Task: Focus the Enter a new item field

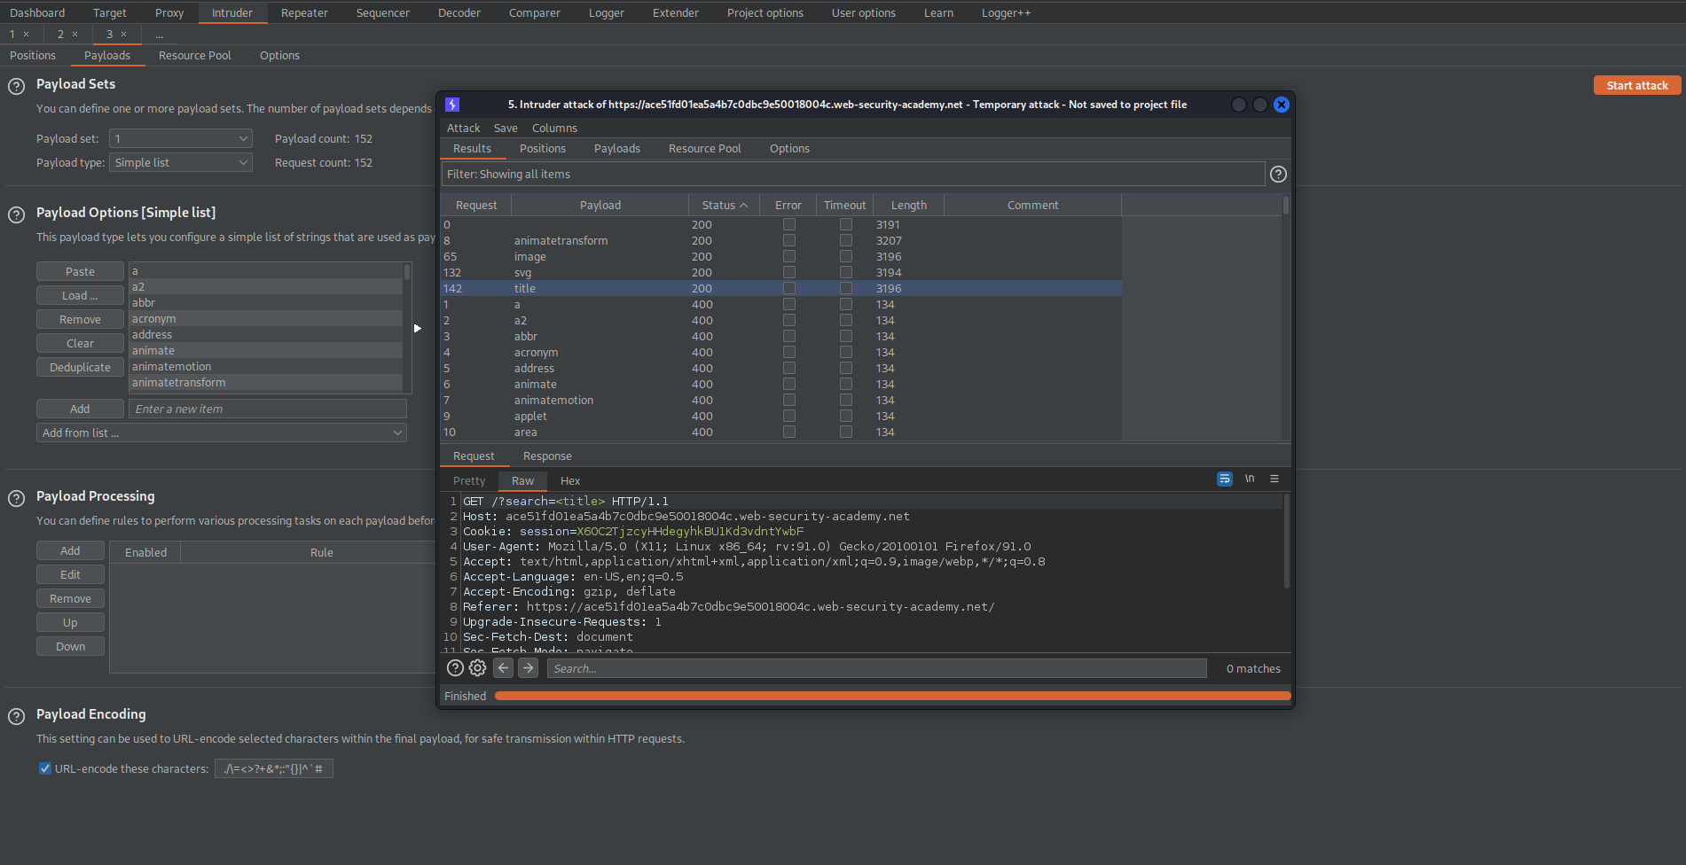Action: [x=268, y=409]
